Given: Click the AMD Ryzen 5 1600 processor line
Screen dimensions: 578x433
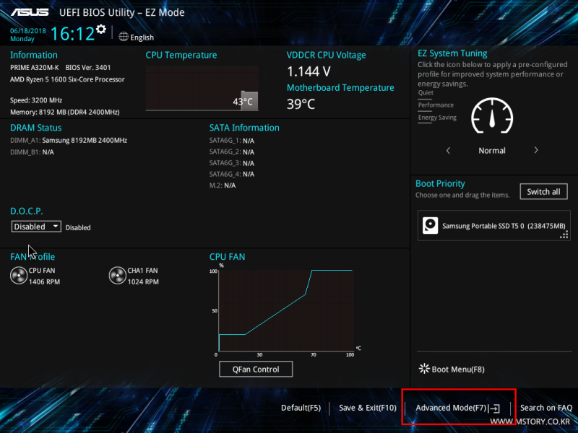Looking at the screenshot, I should (x=67, y=79).
